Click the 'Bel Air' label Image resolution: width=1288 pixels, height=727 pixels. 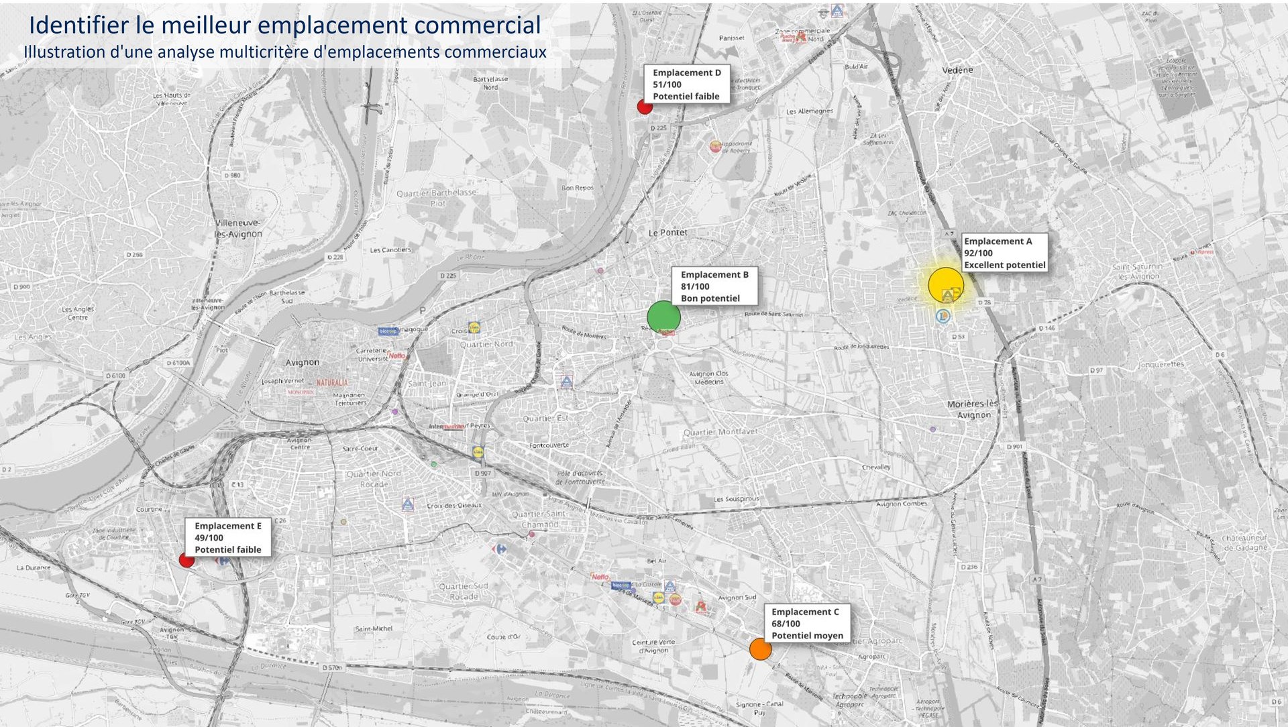click(657, 561)
